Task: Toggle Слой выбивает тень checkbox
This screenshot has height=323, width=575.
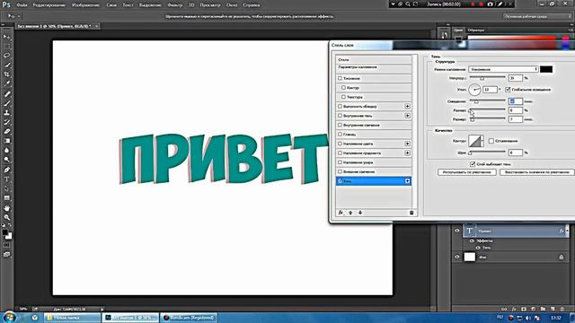Action: coord(473,164)
